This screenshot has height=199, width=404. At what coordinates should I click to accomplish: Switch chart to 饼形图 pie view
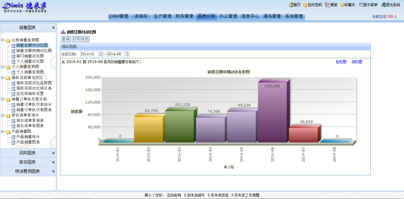click(357, 62)
